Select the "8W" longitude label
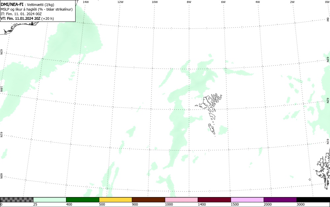Image resolution: width=330 pixels, height=207 pixels. pos(189,2)
